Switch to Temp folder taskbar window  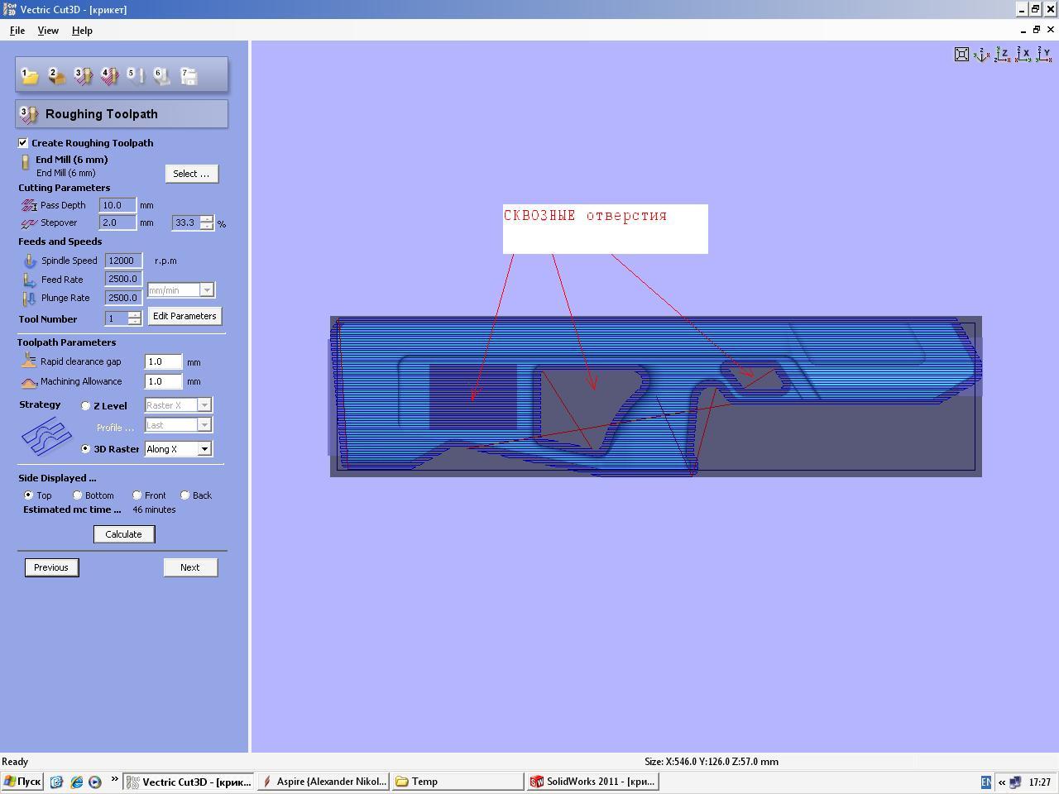pyautogui.click(x=458, y=782)
